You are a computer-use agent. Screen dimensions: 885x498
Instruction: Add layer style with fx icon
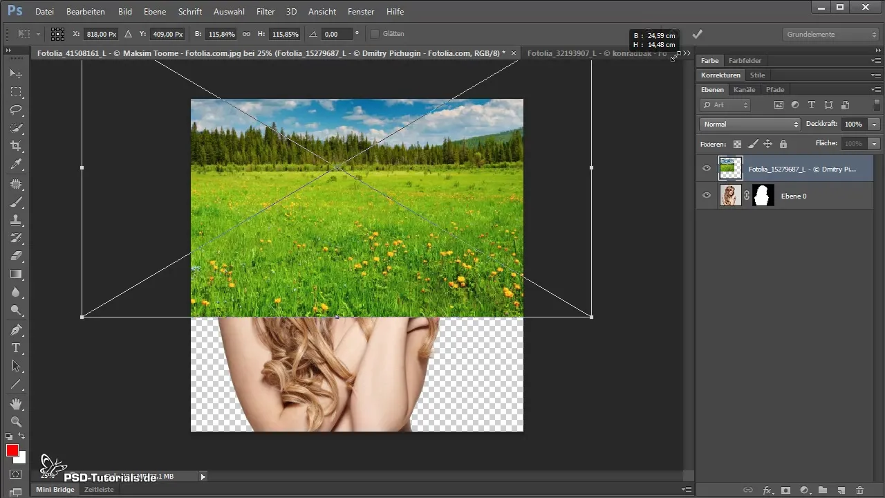767,490
